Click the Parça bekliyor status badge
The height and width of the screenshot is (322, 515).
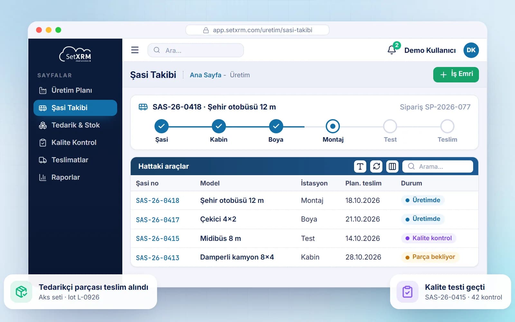(x=430, y=257)
